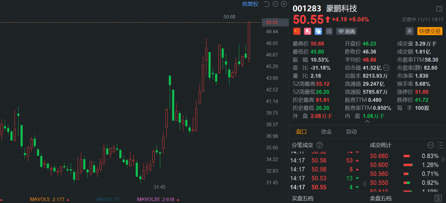
Task: Collapse the quote details with up chevron
Action: point(367,121)
